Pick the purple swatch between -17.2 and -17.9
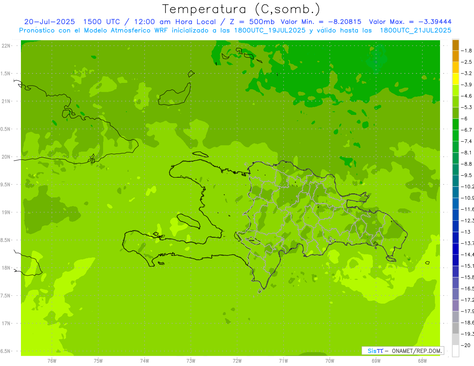 [455, 306]
